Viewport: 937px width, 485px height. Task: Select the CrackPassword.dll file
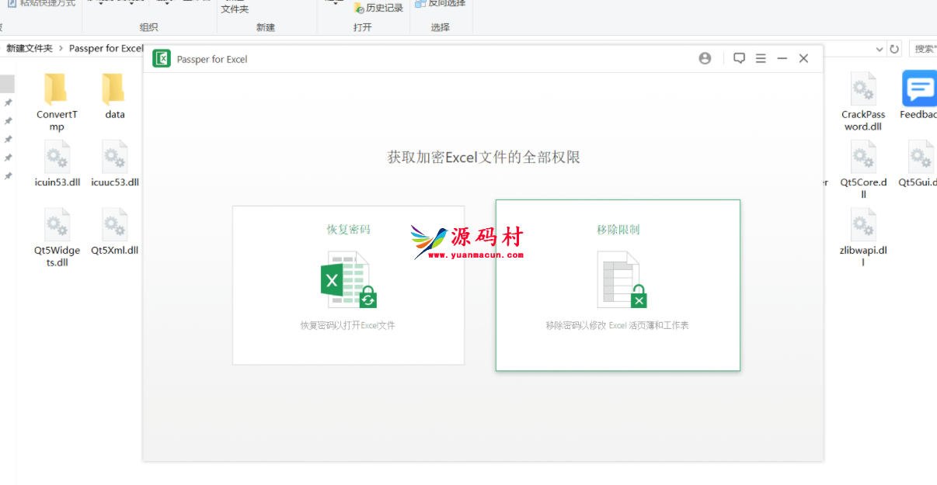coord(863,101)
